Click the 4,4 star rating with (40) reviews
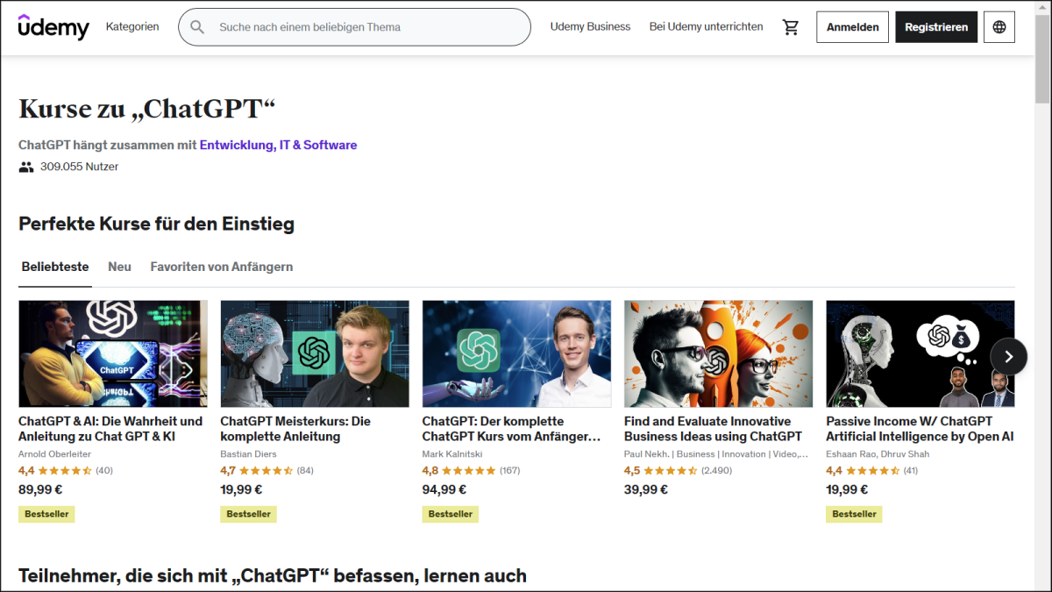This screenshot has width=1052, height=592. point(66,471)
